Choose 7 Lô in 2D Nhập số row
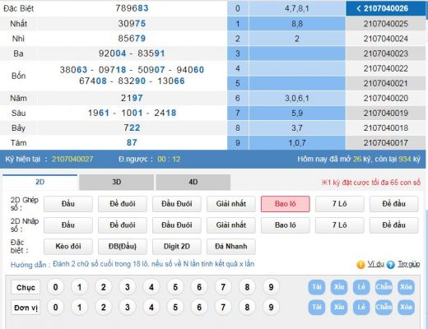 [340, 225]
